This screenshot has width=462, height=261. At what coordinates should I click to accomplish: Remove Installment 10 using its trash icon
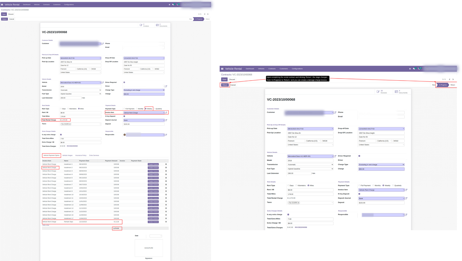166,195
